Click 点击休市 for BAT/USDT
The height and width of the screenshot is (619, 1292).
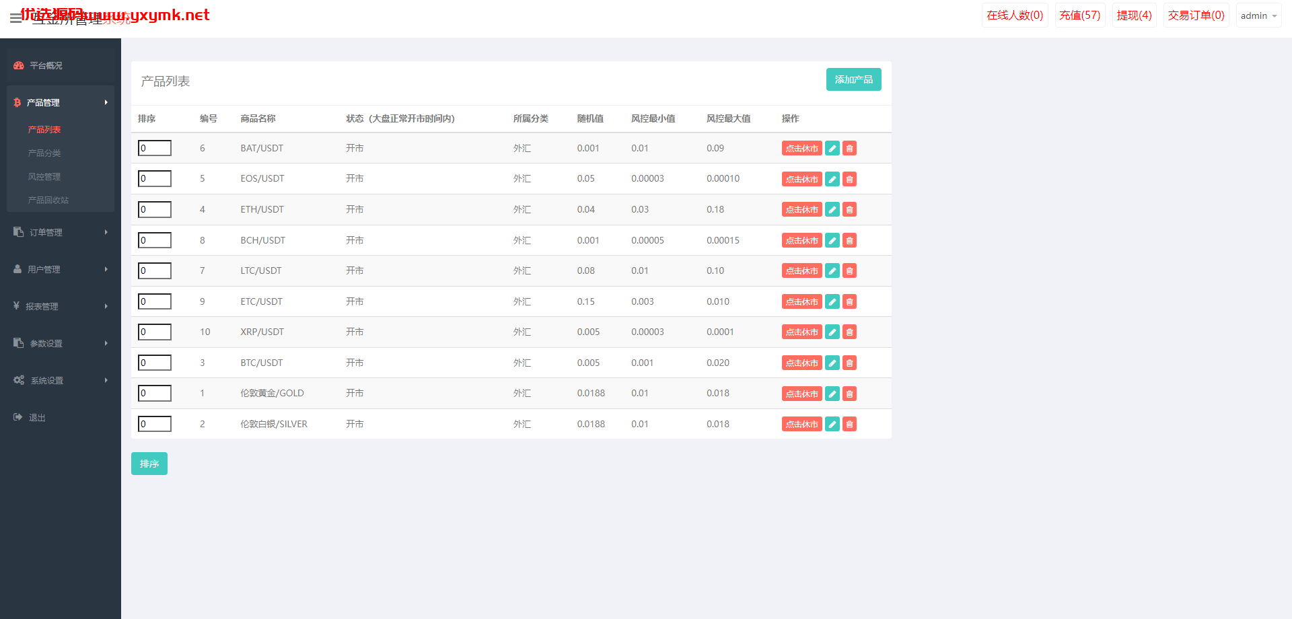point(802,148)
